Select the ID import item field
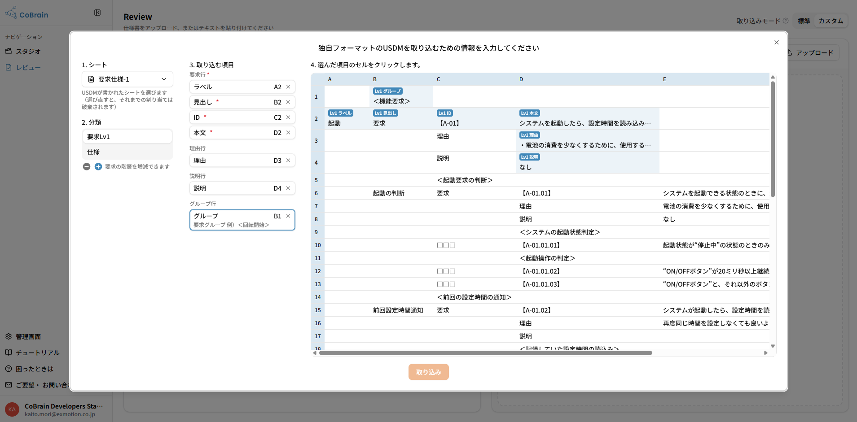857x422 pixels. (242, 117)
